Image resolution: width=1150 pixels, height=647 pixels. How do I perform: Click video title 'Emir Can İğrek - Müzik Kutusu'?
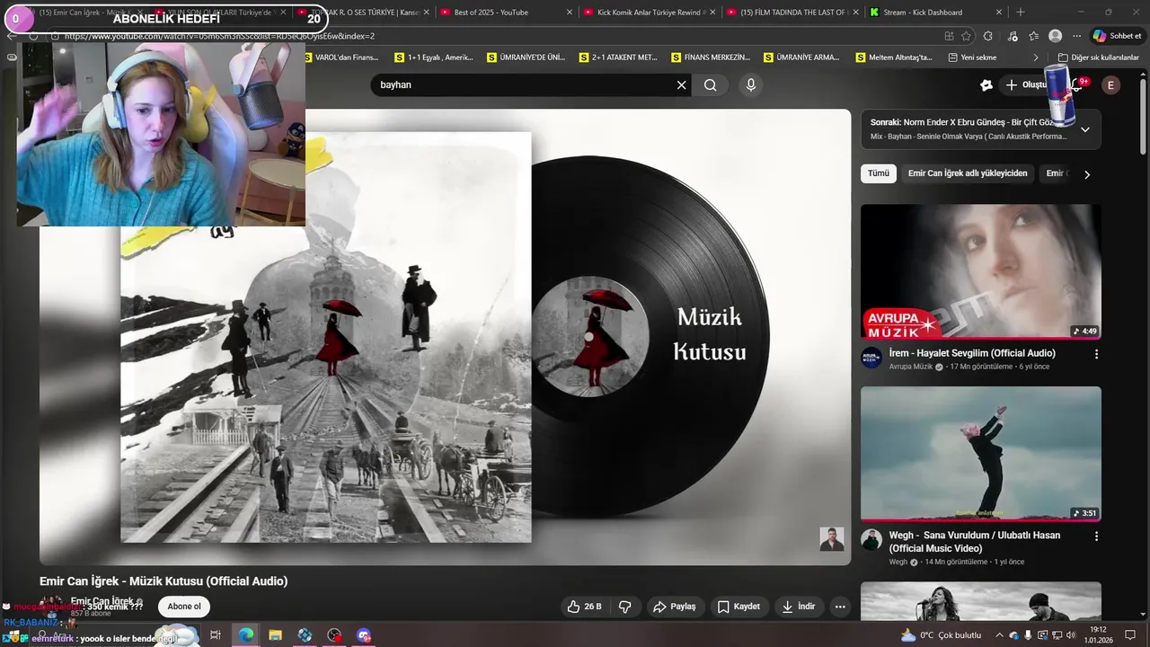(x=164, y=581)
